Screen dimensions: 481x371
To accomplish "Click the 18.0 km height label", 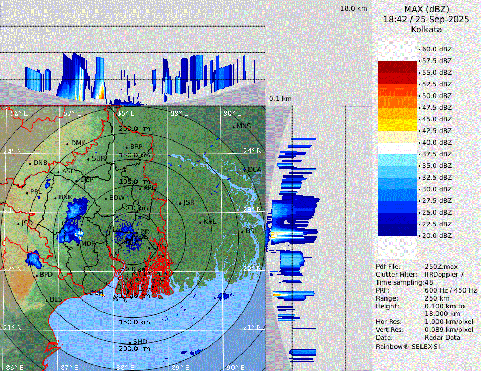I will point(354,8).
